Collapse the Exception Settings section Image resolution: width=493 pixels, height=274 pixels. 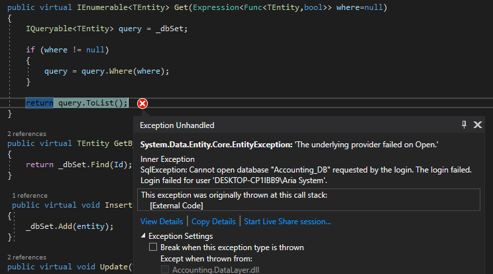point(144,236)
